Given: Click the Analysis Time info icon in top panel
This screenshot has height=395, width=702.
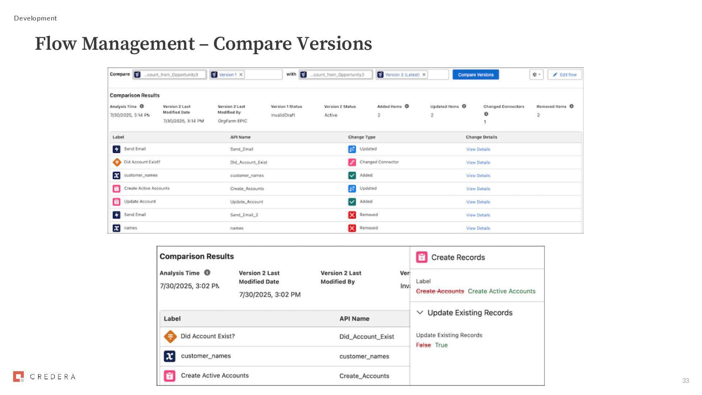Looking at the screenshot, I should click(x=142, y=106).
